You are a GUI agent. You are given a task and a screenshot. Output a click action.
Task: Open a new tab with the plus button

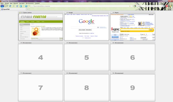pyautogui.click(x=28, y=9)
